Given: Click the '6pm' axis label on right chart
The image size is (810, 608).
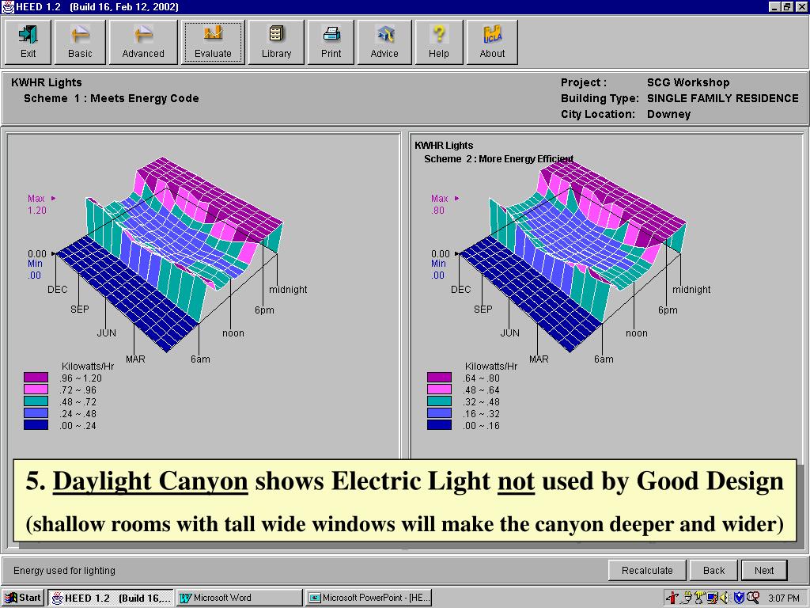Looking at the screenshot, I should tap(668, 310).
